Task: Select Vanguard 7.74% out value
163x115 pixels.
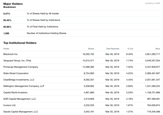Action: tap(130, 61)
